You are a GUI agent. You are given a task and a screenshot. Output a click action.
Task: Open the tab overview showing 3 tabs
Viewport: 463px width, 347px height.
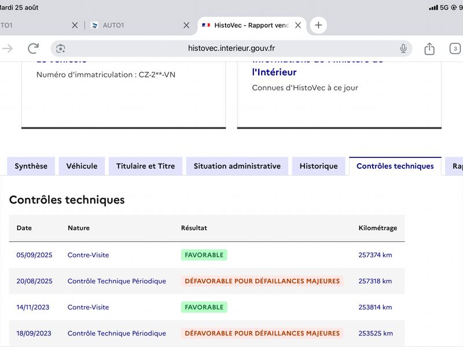click(455, 49)
